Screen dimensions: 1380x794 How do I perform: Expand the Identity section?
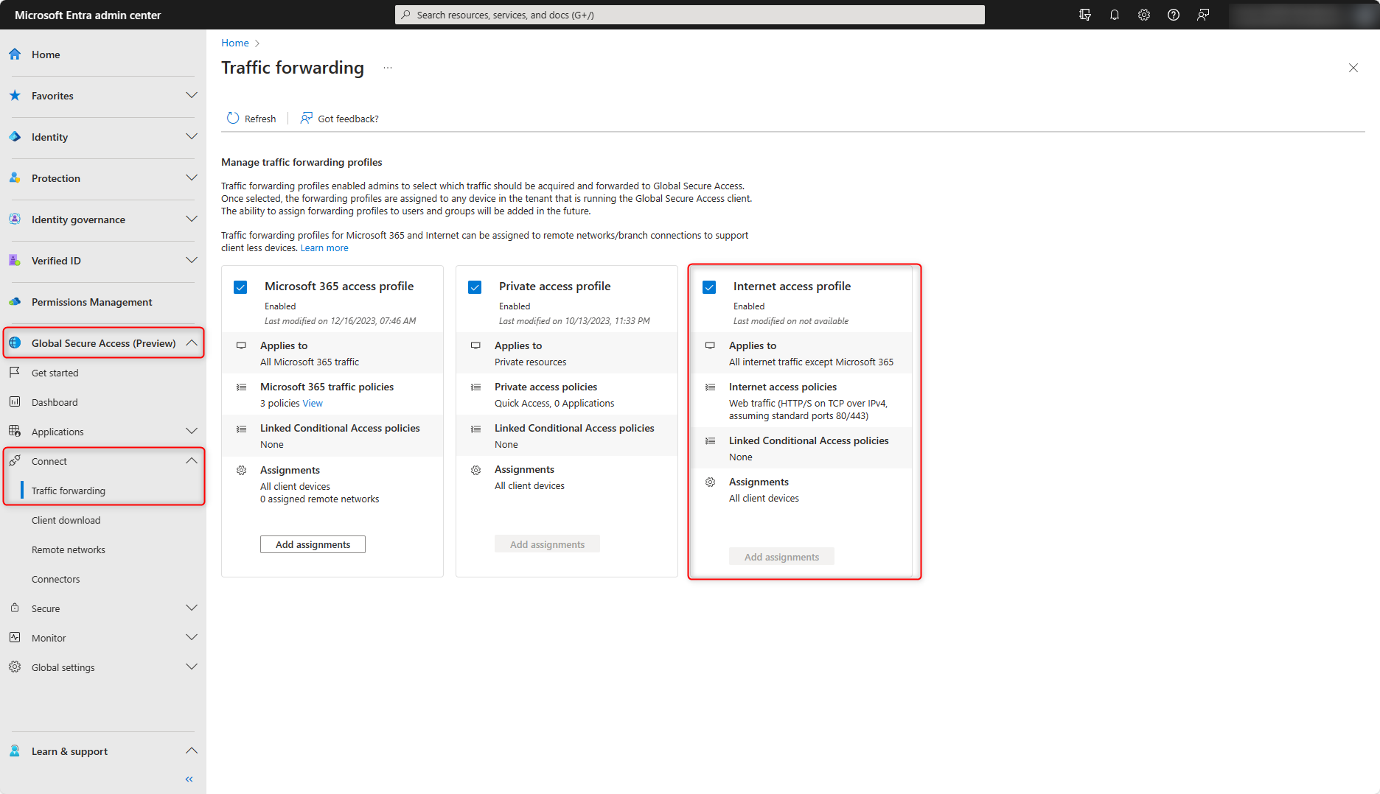click(x=191, y=136)
